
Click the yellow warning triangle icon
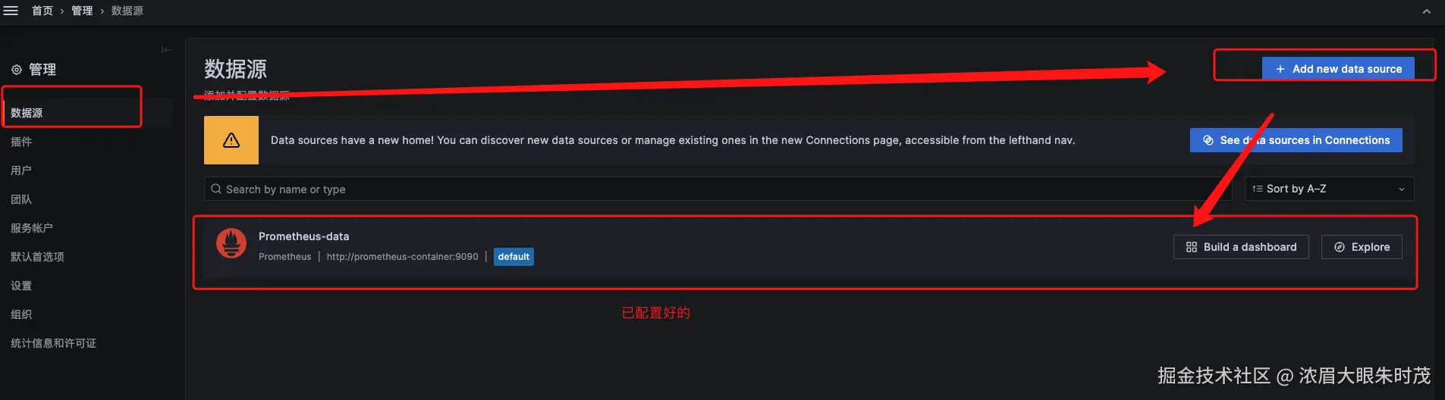(x=231, y=140)
